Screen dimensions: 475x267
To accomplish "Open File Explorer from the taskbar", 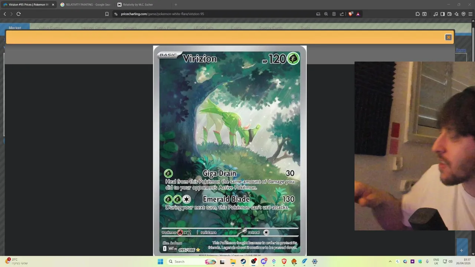I will (233, 261).
